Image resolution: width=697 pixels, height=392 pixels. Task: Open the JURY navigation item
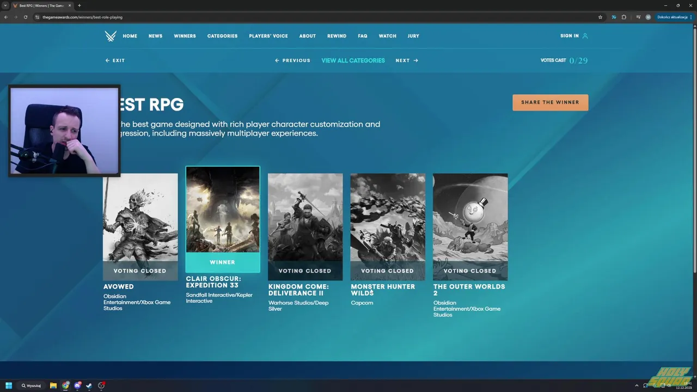tap(413, 36)
